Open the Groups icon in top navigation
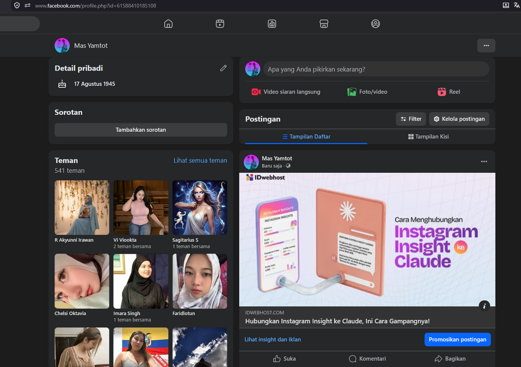Viewport: 521px width, 367px height. click(x=376, y=24)
